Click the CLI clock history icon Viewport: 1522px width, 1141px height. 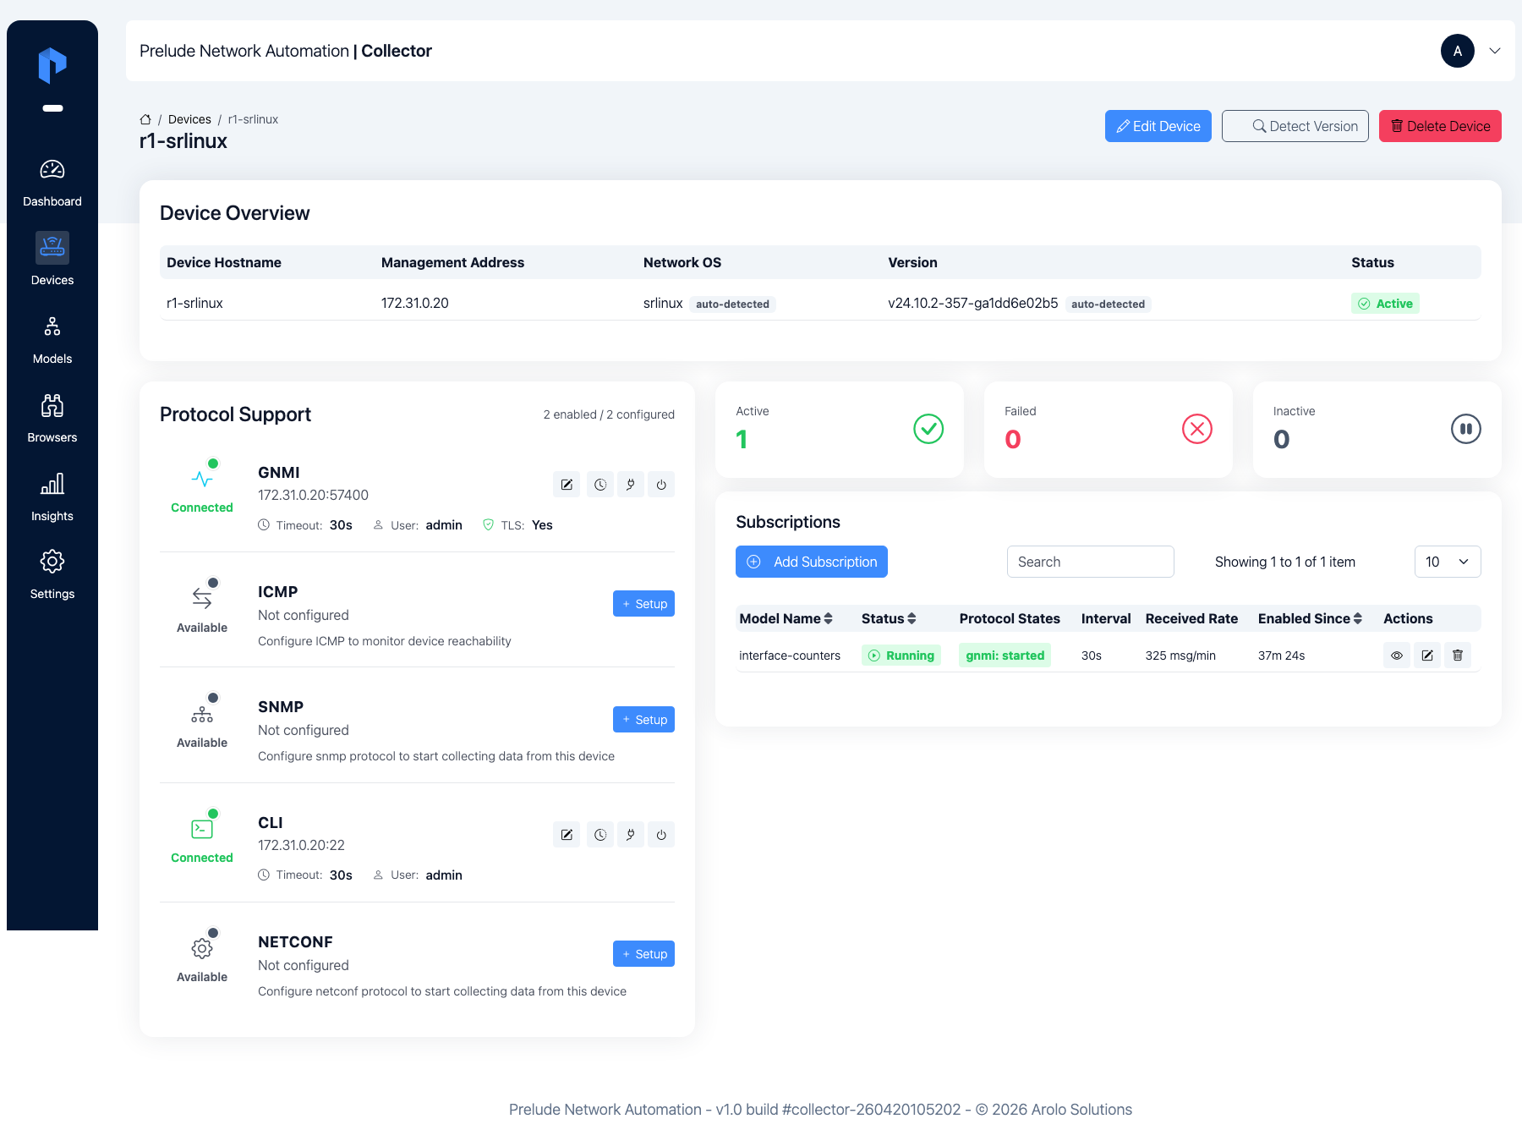(600, 835)
